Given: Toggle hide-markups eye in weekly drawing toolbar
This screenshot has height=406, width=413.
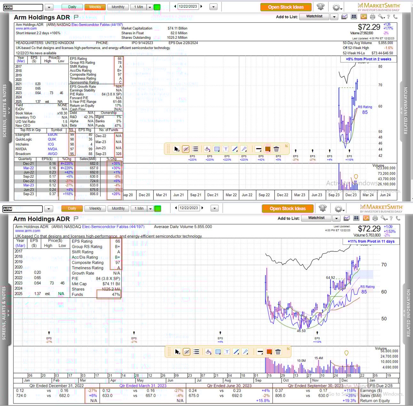Looking at the screenshot, I should 186,149.
